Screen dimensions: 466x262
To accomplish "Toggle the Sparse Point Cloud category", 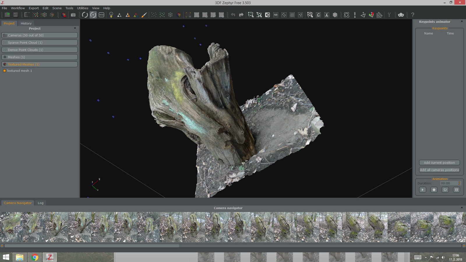I will (x=39, y=42).
